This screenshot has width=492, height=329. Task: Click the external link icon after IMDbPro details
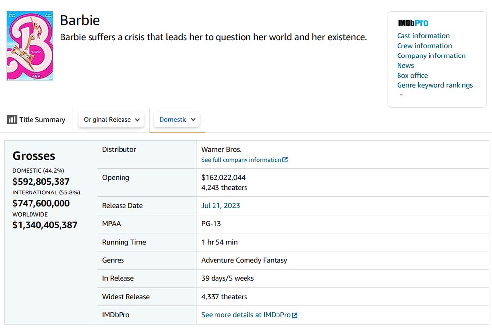pyautogui.click(x=295, y=315)
